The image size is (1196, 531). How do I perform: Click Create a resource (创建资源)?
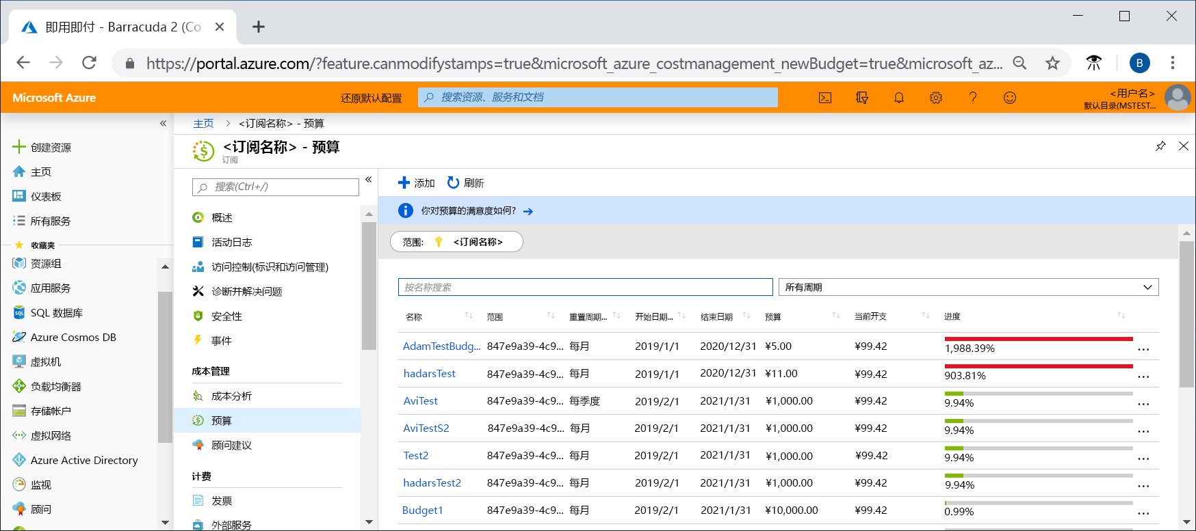[42, 147]
